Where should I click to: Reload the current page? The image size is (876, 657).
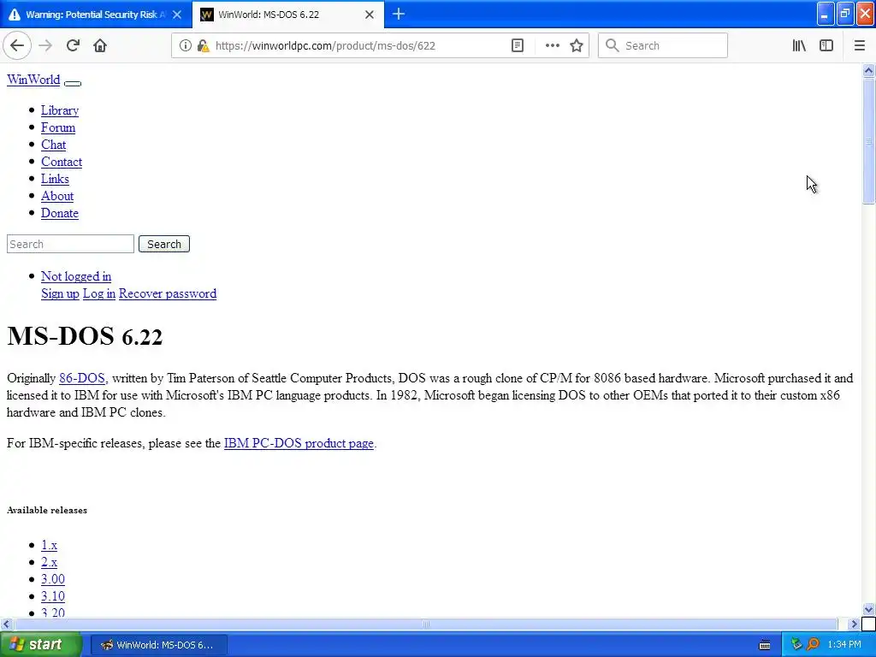[73, 46]
